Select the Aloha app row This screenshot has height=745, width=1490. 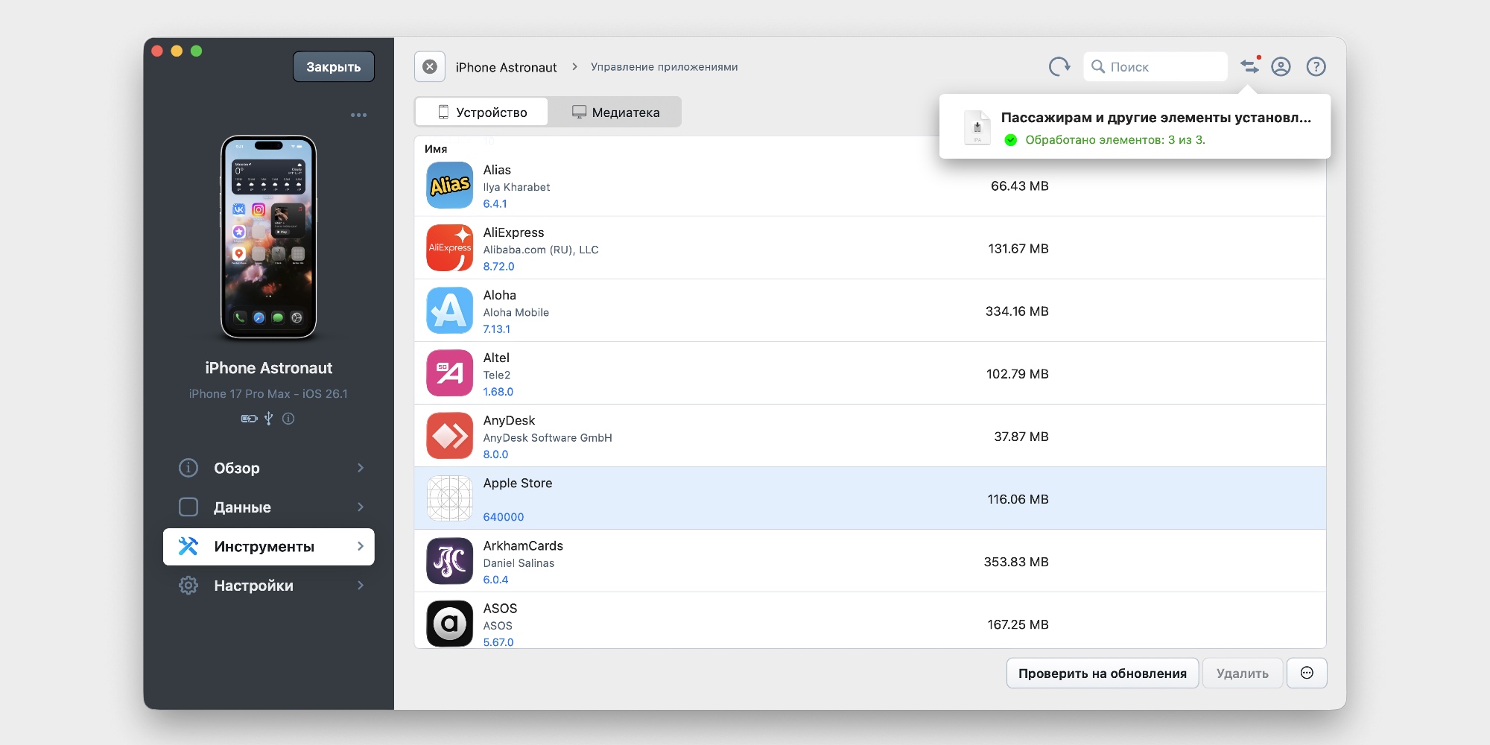pyautogui.click(x=745, y=311)
